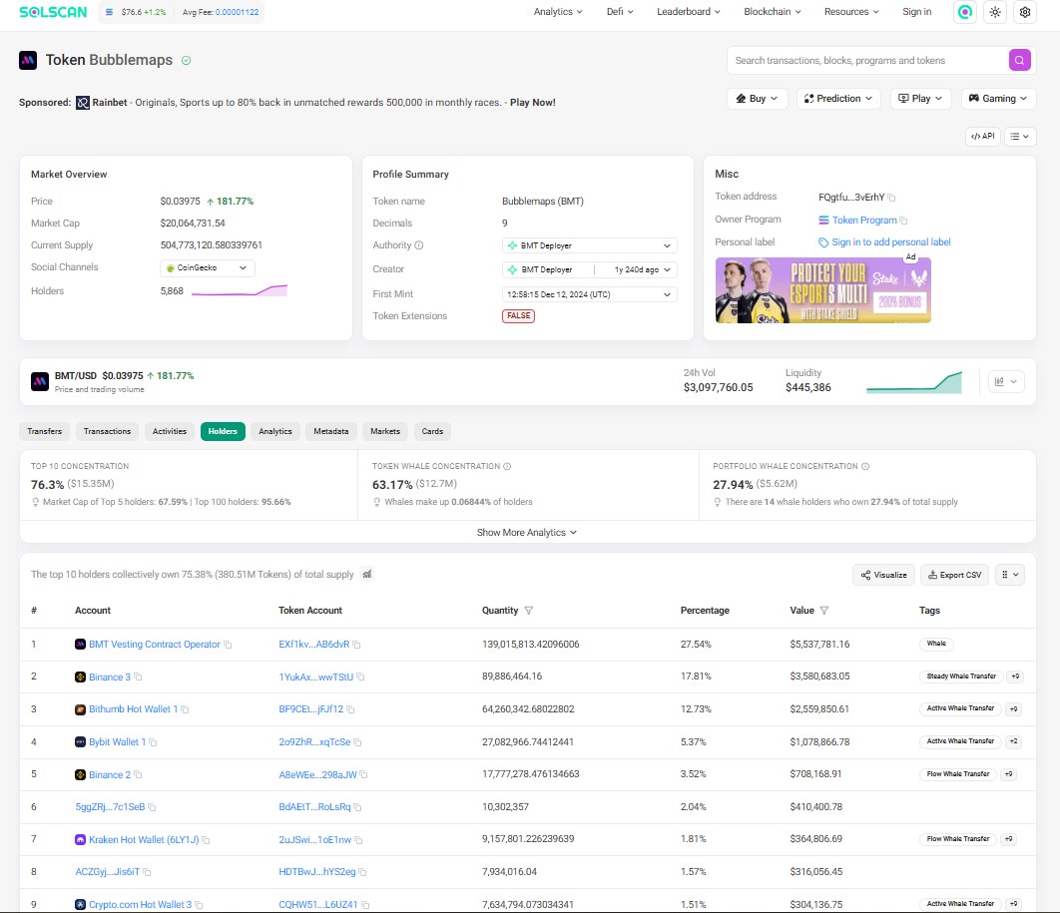Image resolution: width=1060 pixels, height=913 pixels.
Task: Open the Defi menu
Action: pyautogui.click(x=620, y=12)
